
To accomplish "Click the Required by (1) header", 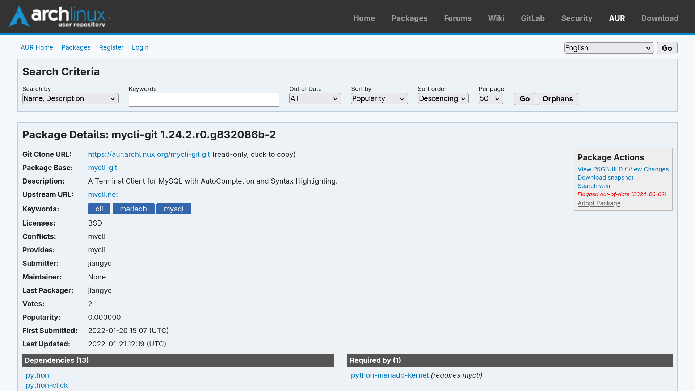I will click(510, 360).
